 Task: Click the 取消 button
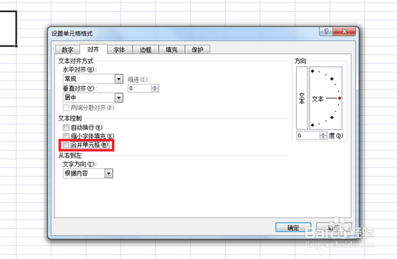click(334, 228)
